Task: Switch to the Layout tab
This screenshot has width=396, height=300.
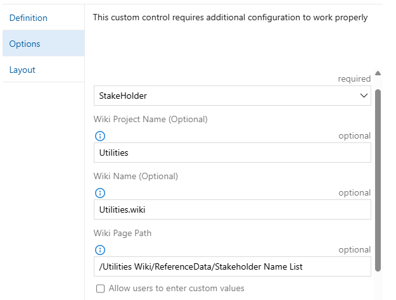Action: point(23,70)
